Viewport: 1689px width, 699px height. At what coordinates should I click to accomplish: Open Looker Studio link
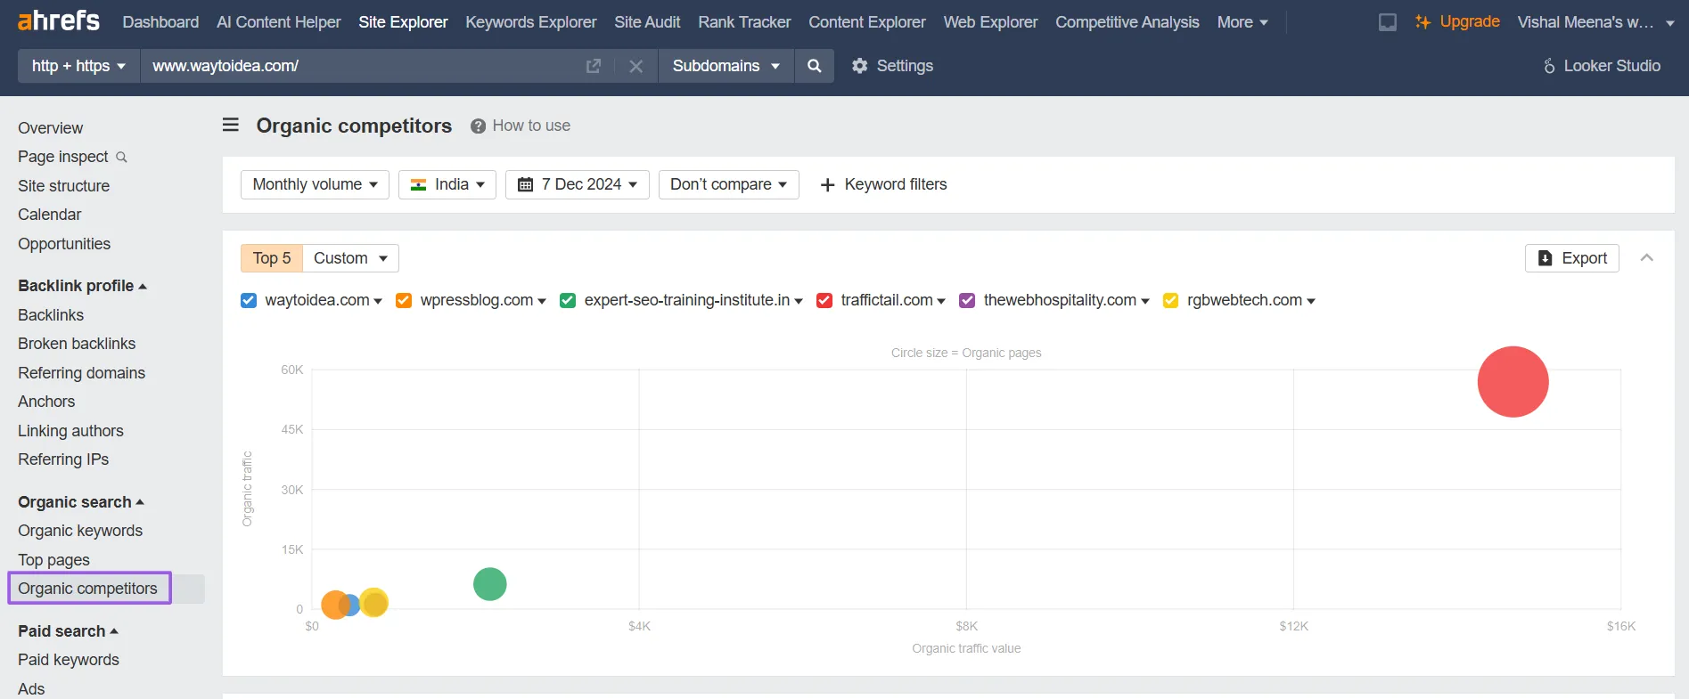pyautogui.click(x=1602, y=66)
